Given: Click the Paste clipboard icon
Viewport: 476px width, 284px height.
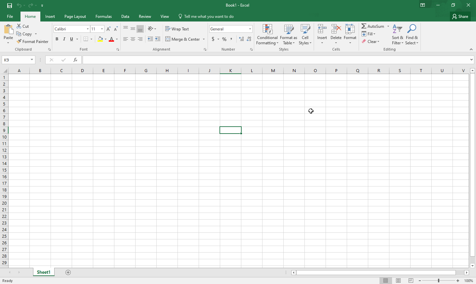Looking at the screenshot, I should tap(8, 29).
